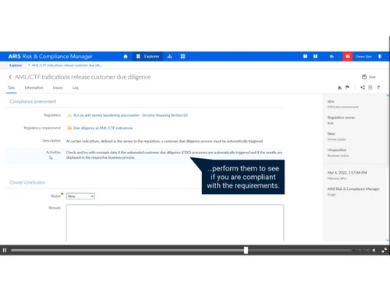The image size is (390, 292).
Task: Click the share toolbar icon
Action: (x=363, y=87)
